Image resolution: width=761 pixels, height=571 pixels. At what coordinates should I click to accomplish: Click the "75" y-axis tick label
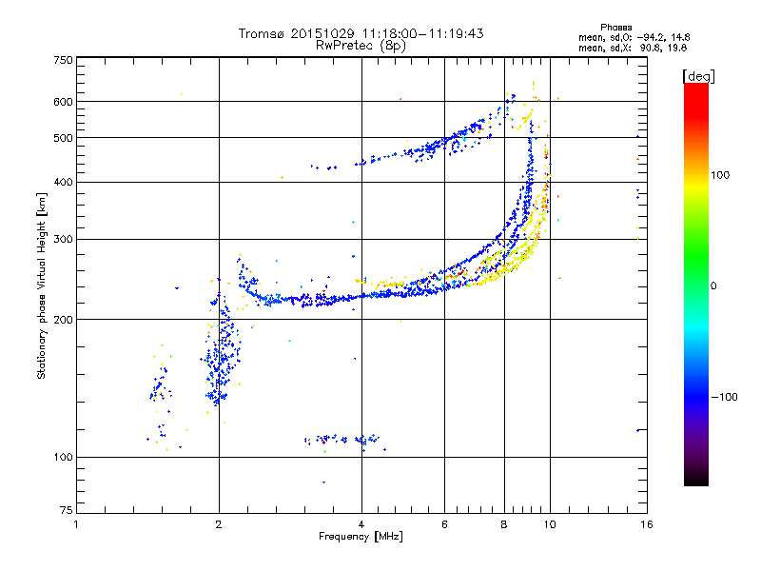(67, 510)
